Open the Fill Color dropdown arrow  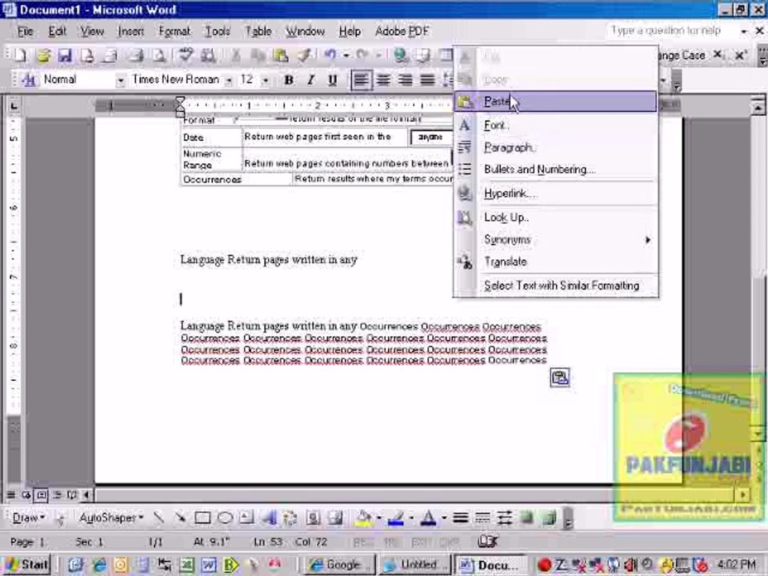378,518
